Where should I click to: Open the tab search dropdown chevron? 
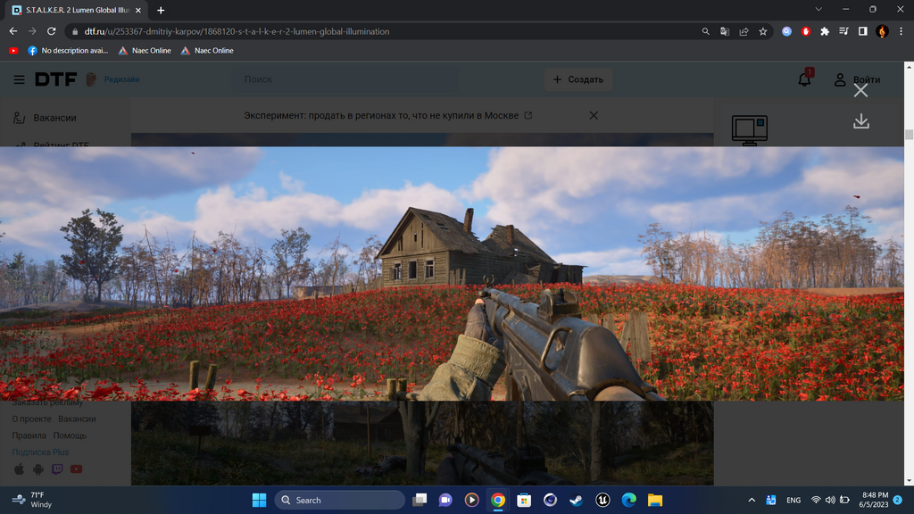pos(818,9)
